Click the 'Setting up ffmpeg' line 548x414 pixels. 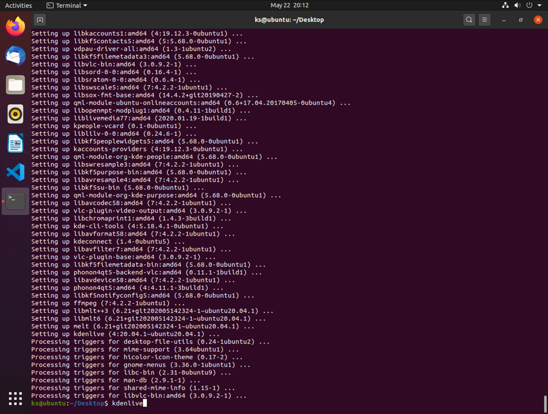pos(108,303)
